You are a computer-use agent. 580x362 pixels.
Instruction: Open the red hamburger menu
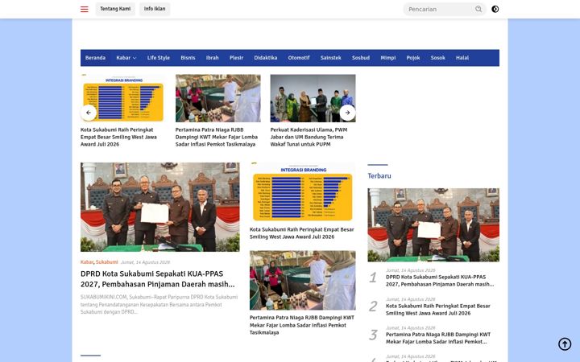pos(85,9)
